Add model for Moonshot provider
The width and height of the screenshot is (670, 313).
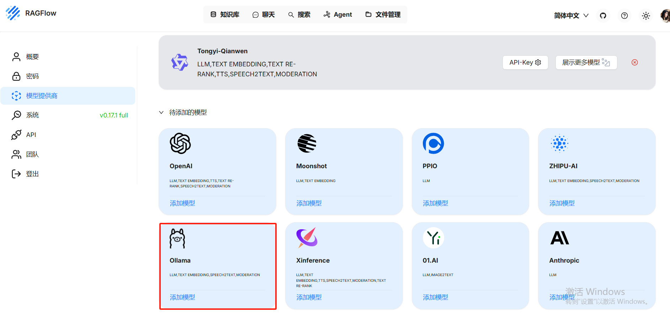pyautogui.click(x=309, y=203)
